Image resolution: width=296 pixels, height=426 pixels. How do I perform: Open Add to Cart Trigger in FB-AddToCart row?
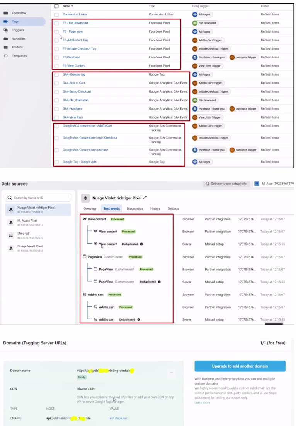tap(208, 40)
